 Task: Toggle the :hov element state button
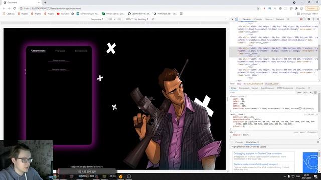pos(299,93)
